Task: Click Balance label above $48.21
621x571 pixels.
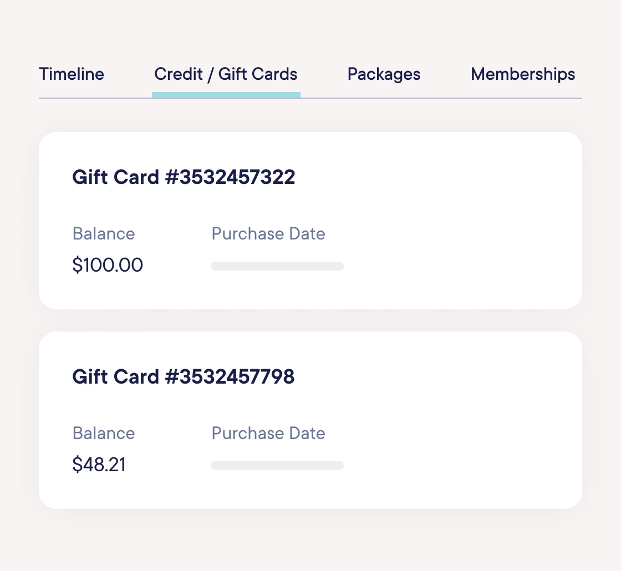Action: pyautogui.click(x=104, y=433)
